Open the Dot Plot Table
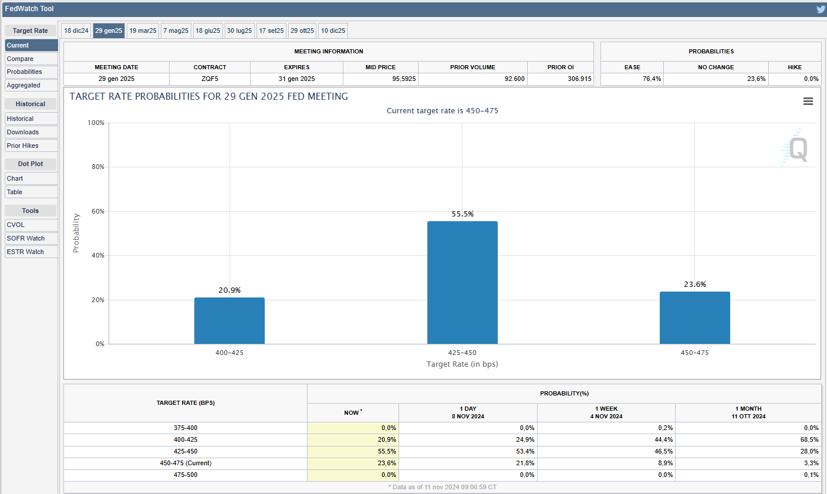The height and width of the screenshot is (494, 827). (31, 192)
